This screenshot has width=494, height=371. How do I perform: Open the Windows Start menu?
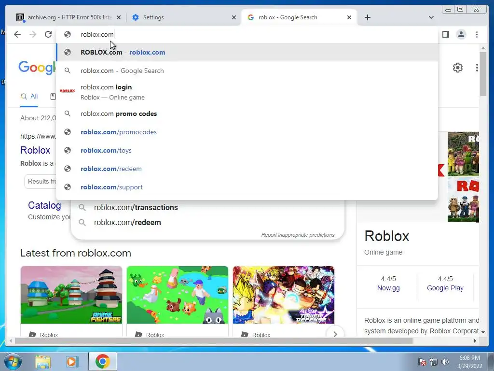tap(13, 361)
